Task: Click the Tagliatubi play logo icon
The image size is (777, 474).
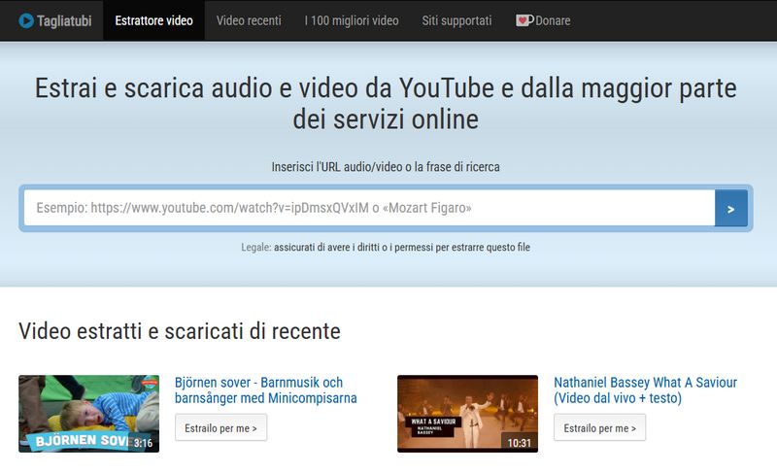Action: (x=26, y=20)
